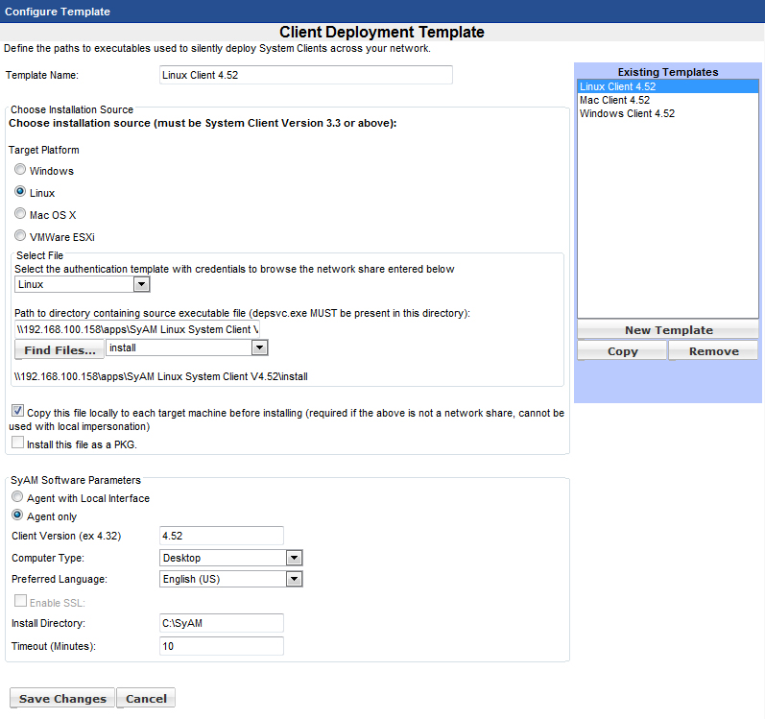Click the Find Files button
Viewport: 765px width, 719px height.
pyautogui.click(x=60, y=350)
